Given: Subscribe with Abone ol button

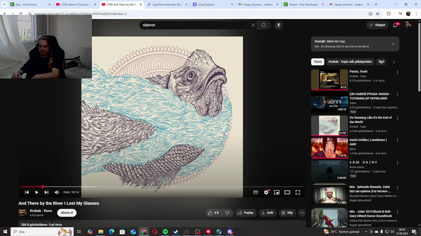Looking at the screenshot, I should pyautogui.click(x=67, y=213).
